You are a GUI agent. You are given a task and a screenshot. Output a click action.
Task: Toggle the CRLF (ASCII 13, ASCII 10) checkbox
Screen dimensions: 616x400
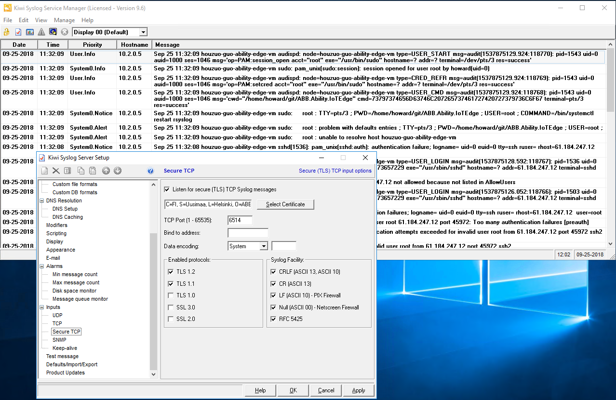point(274,272)
